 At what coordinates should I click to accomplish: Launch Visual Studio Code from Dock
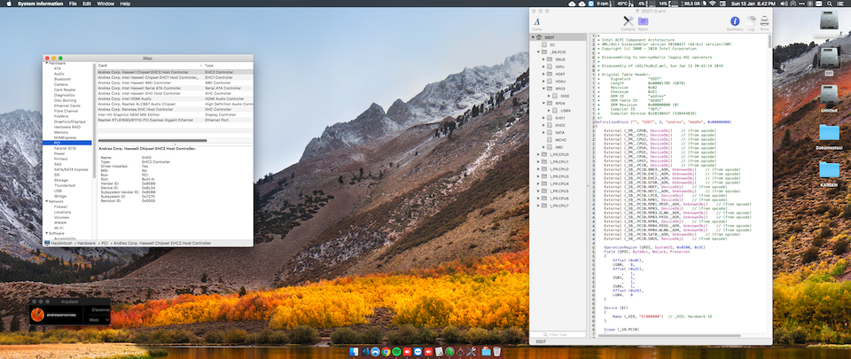click(365, 351)
